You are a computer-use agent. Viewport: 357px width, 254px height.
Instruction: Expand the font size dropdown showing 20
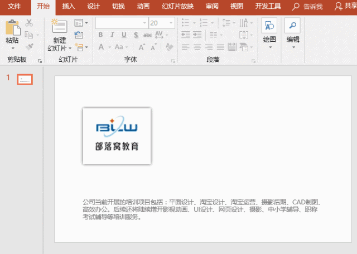tap(171, 23)
